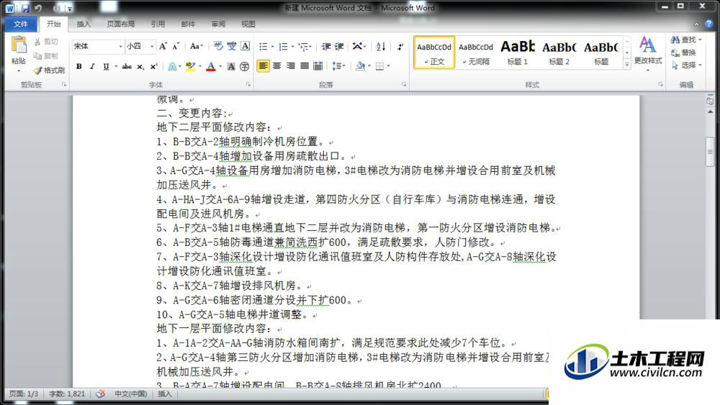The width and height of the screenshot is (720, 405).
Task: Switch to the 邮件 Mailings tab
Action: (x=188, y=24)
